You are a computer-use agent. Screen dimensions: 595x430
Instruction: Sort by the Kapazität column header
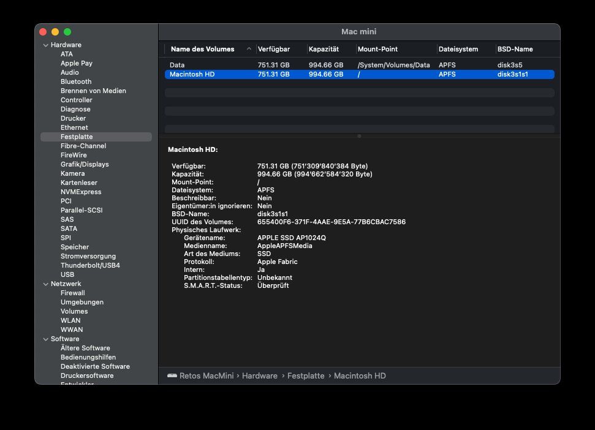tap(324, 49)
